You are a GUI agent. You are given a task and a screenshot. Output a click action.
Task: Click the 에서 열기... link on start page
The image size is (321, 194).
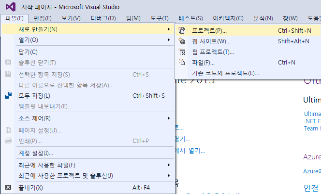point(190,151)
